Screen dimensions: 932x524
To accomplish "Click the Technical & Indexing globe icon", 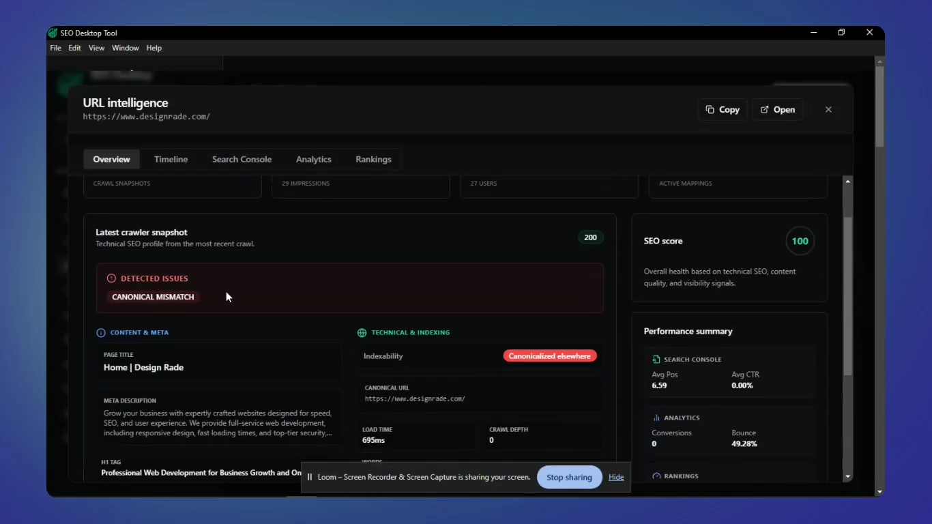I will click(362, 333).
